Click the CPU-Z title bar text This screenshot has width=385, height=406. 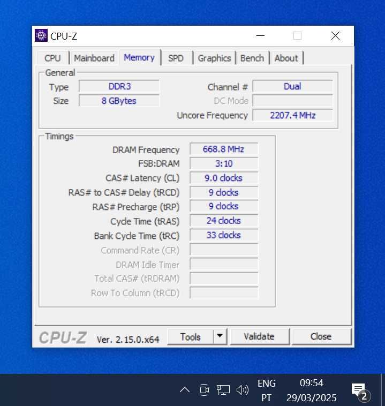[64, 36]
